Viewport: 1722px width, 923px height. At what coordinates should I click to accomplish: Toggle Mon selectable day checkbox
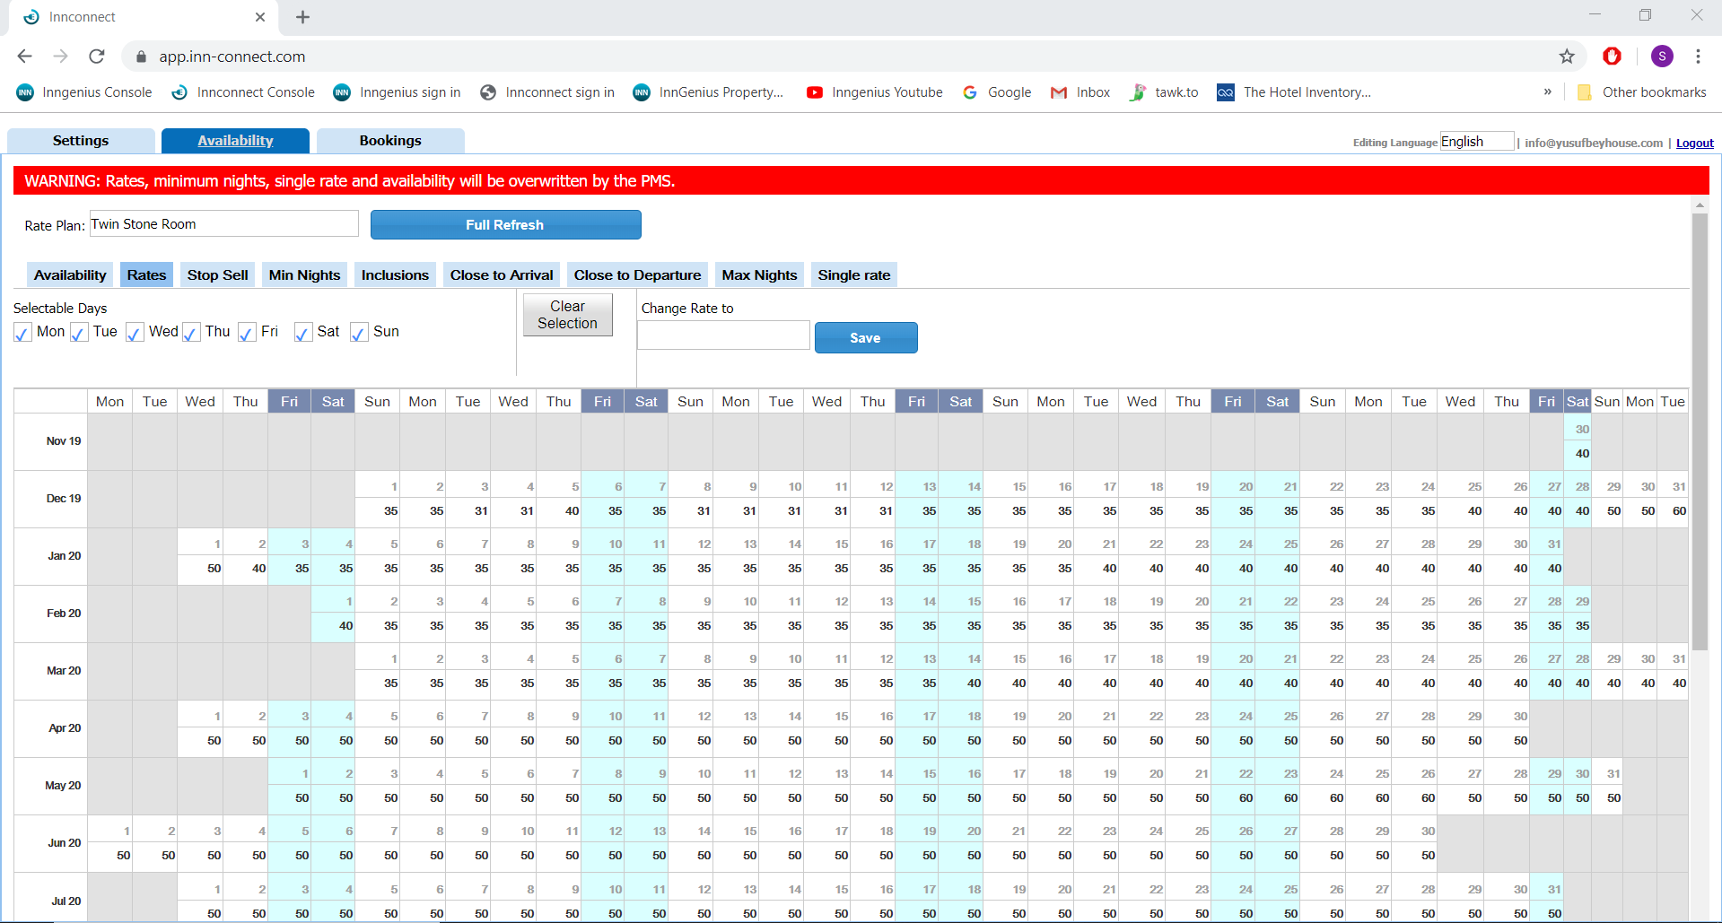pos(22,333)
